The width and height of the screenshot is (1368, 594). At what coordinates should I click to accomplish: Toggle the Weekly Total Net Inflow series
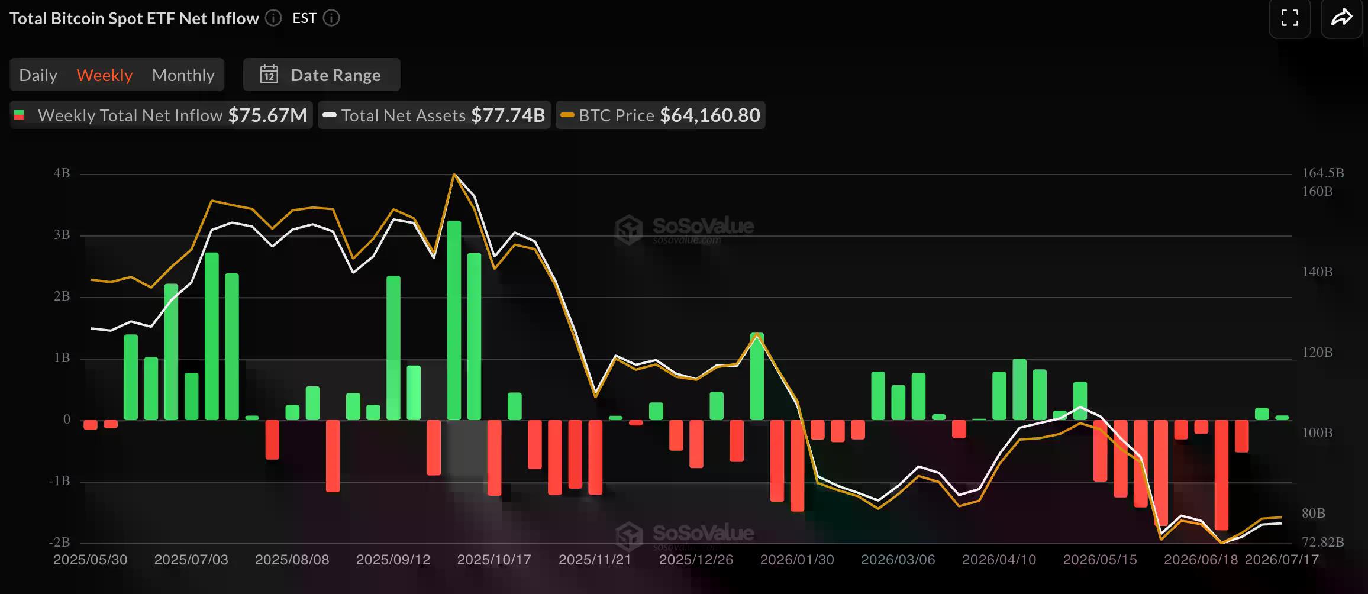161,115
